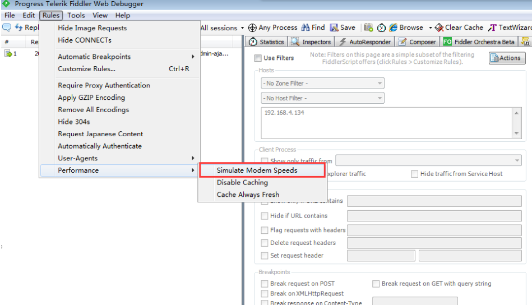The height and width of the screenshot is (305, 532).
Task: Switch to the Fiddler Orchestra Beta tab
Action: pos(479,41)
